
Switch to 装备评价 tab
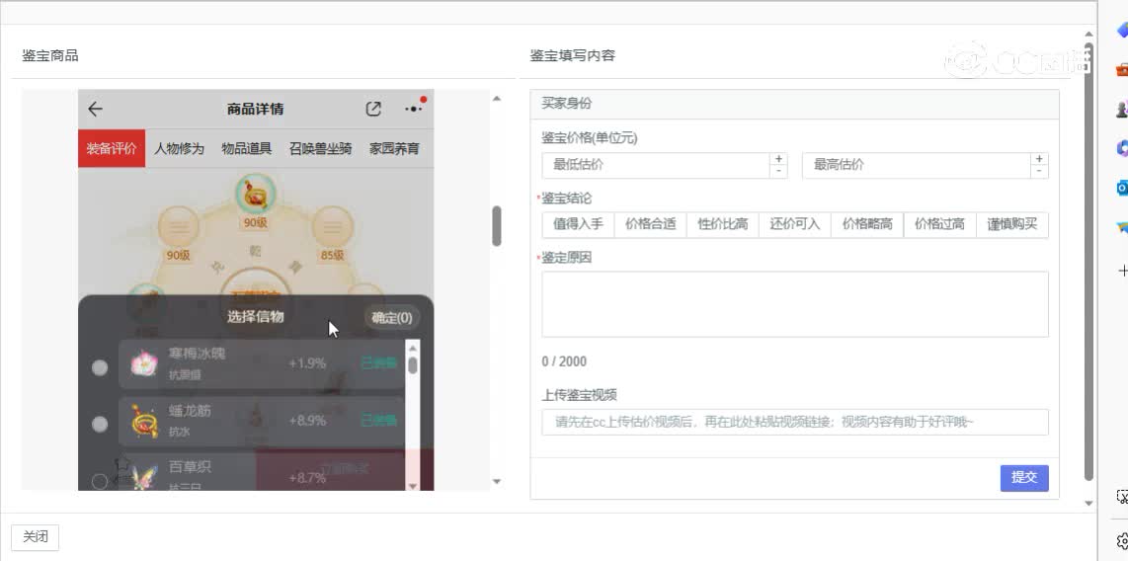(112, 149)
